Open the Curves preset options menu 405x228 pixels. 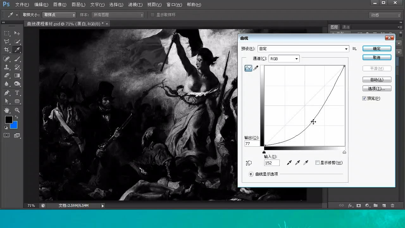[x=355, y=49]
